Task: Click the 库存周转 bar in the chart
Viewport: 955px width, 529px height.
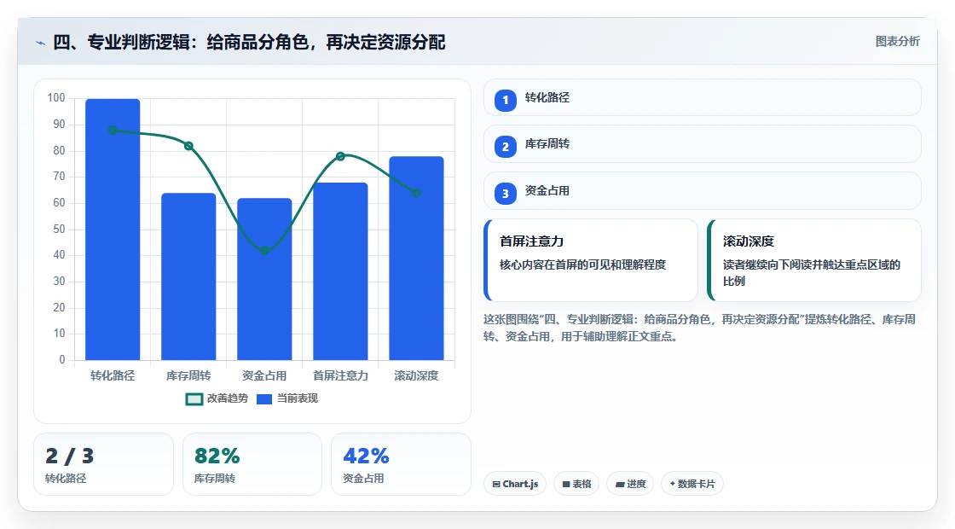Action: (x=188, y=276)
